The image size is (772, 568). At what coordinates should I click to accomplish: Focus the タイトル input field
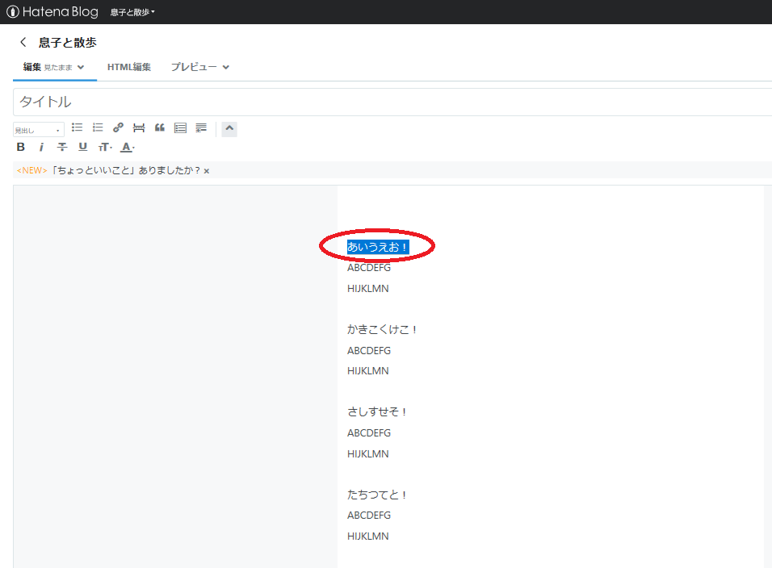(392, 102)
